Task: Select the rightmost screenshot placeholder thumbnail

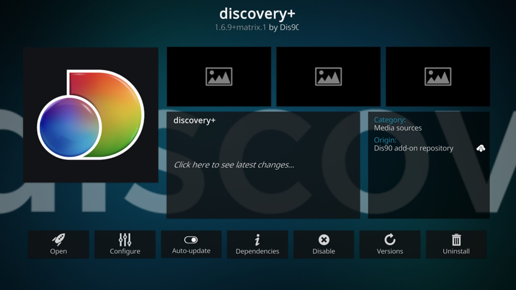Action: tap(438, 77)
